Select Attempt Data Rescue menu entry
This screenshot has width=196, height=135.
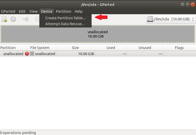65,24
